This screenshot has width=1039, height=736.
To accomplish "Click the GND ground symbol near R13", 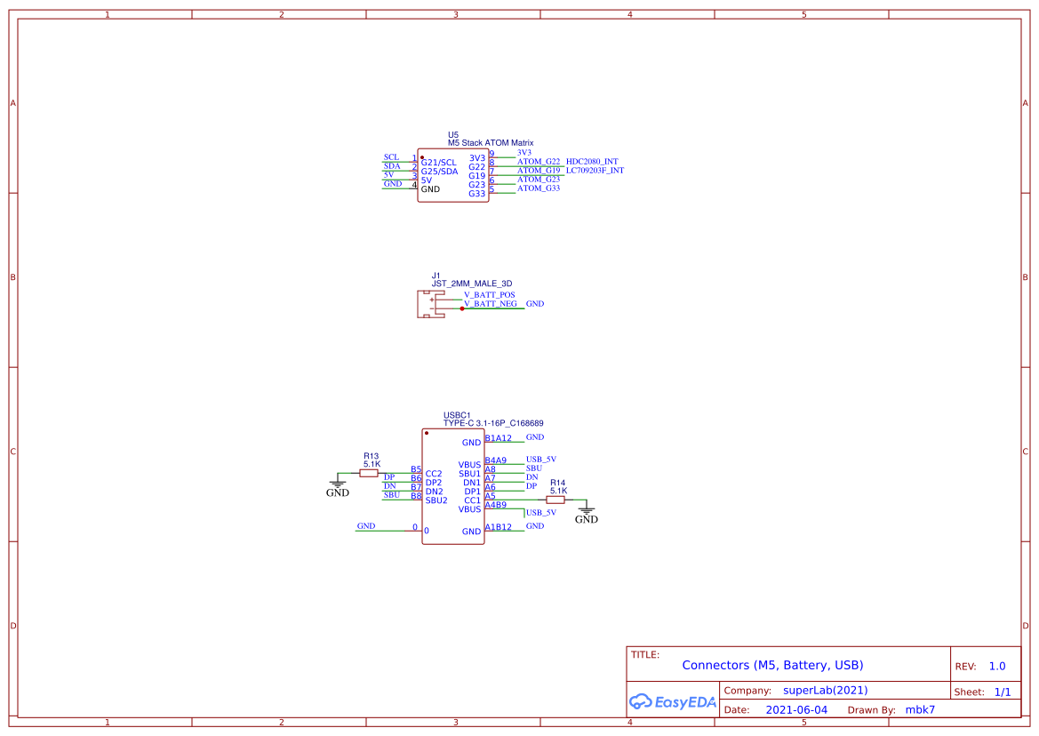I will pos(338,484).
